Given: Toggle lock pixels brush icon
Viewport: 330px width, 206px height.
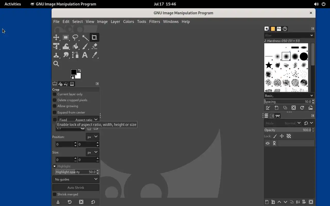Looking at the screenshot, I should [275, 136].
